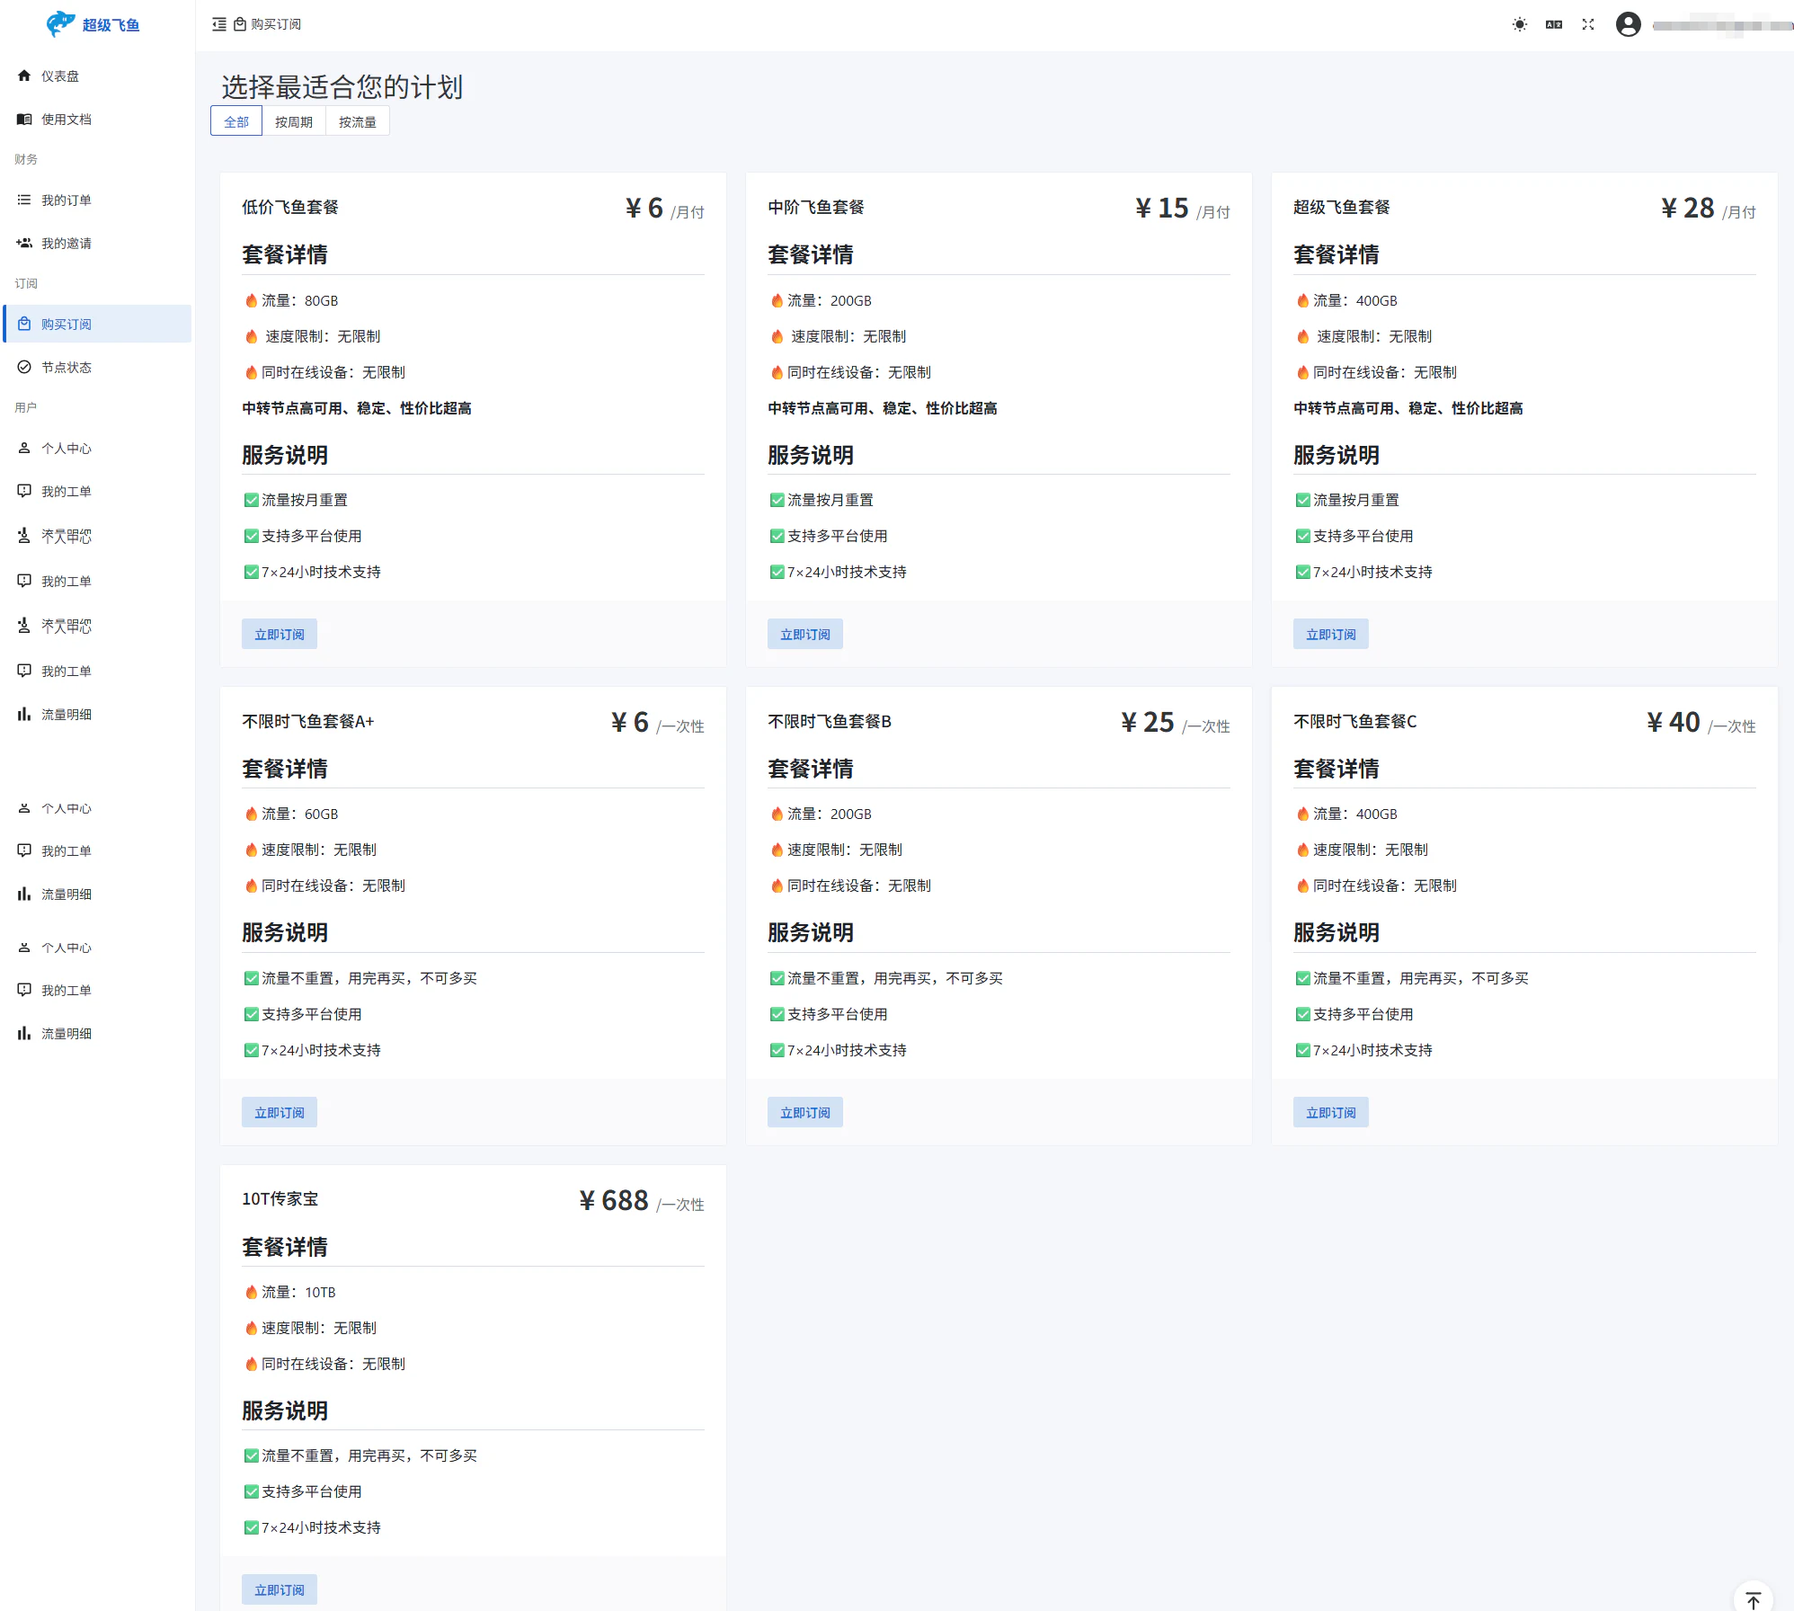Click the shopping bag icon in the header breadcrumb
Image resolution: width=1794 pixels, height=1611 pixels.
(240, 24)
